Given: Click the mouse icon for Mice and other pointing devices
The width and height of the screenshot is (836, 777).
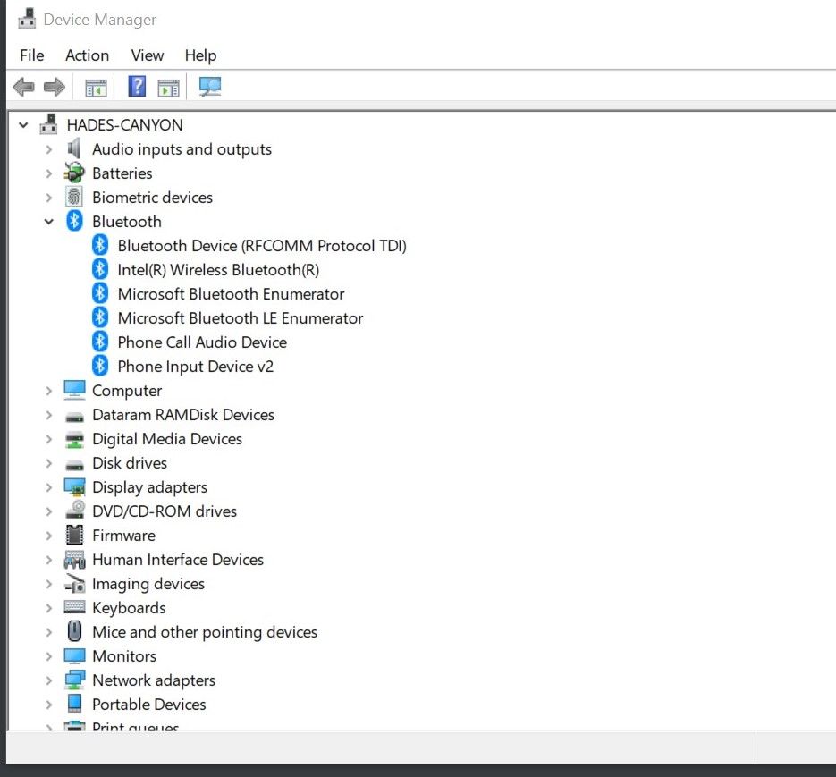Looking at the screenshot, I should [74, 631].
